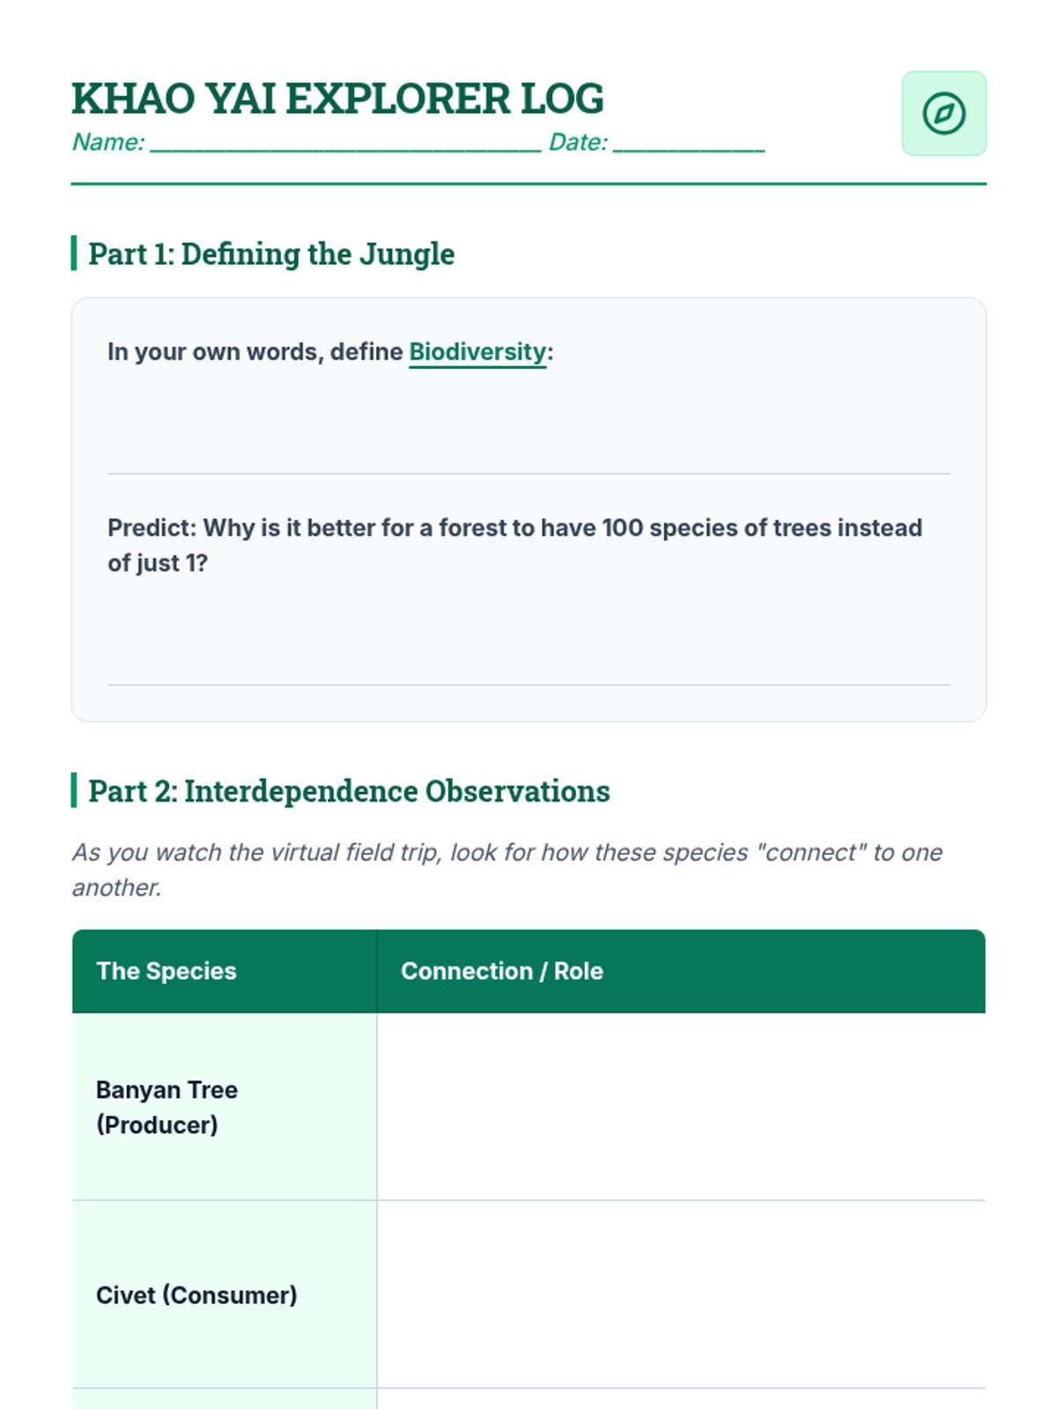
Task: Click the Date blank line
Action: 689,143
